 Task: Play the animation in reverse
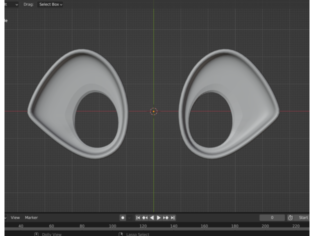(x=152, y=218)
